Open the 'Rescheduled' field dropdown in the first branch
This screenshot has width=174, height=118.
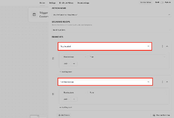[x=75, y=57]
